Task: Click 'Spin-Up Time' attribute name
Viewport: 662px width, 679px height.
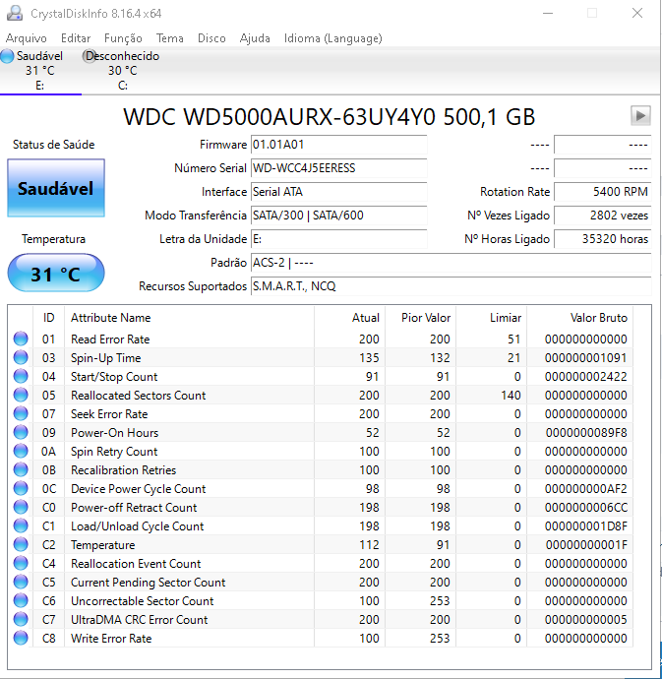Action: 105,358
